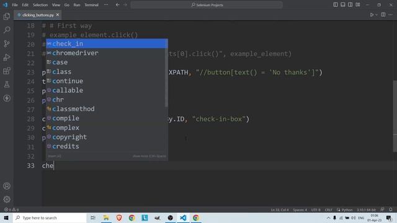This screenshot has width=397, height=223.
Task: Click the Ln 33, Col 4 status
Action: pos(280,210)
